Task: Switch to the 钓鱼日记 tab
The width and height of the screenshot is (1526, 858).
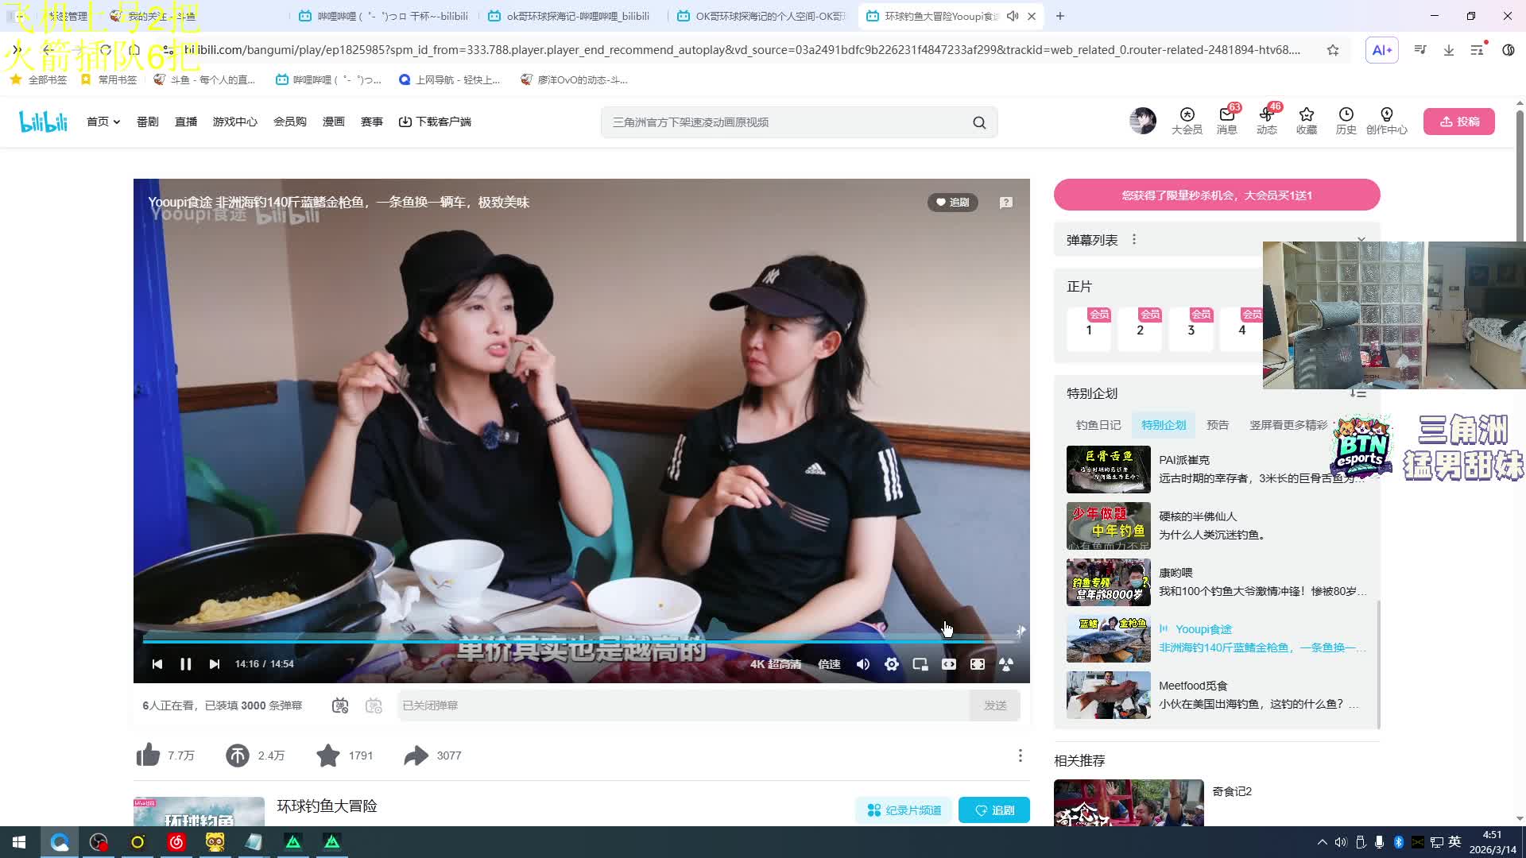Action: pos(1098,425)
